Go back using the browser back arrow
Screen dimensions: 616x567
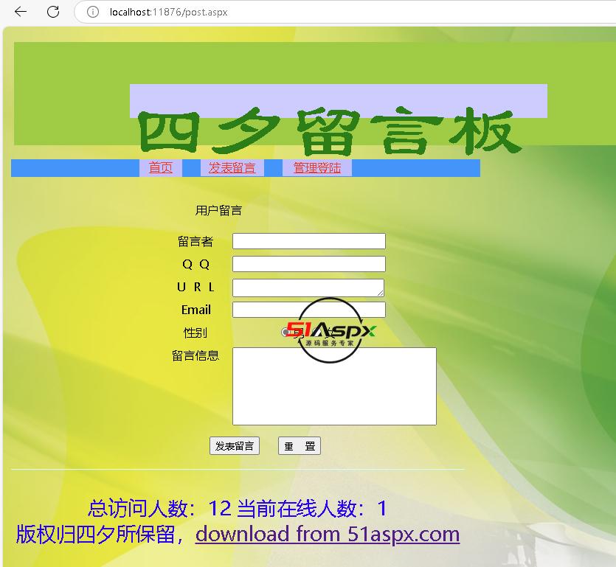21,12
